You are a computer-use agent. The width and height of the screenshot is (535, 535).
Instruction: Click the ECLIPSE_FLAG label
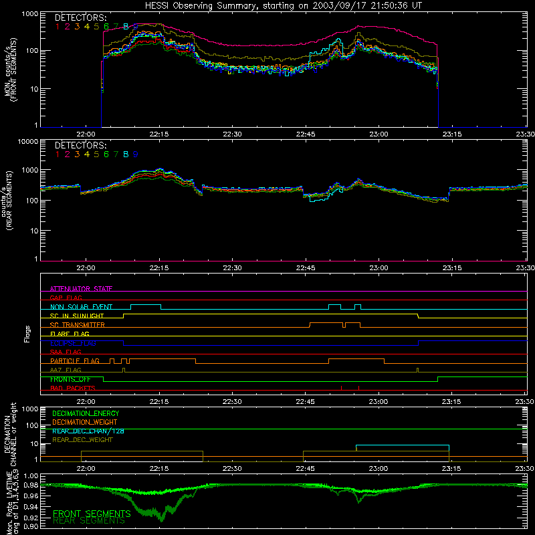(x=73, y=343)
